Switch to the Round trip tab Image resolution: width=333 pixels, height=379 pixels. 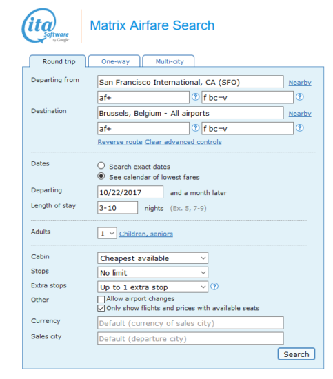click(x=58, y=61)
